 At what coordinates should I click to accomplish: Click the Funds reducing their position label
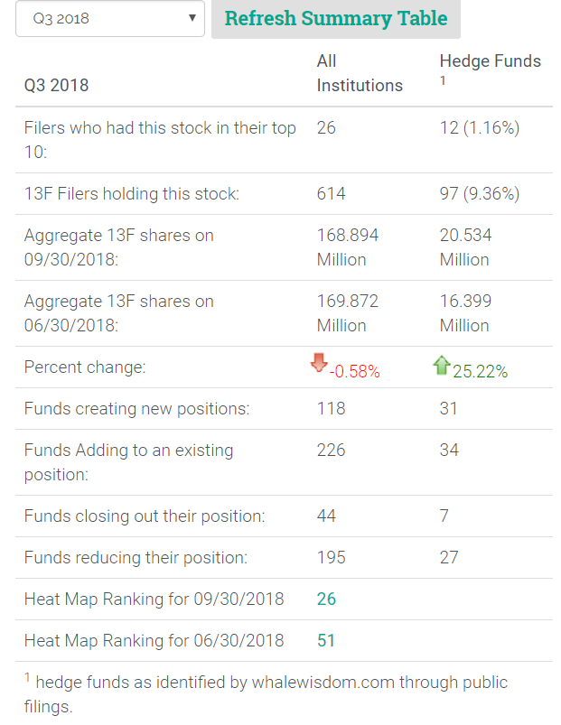135,557
